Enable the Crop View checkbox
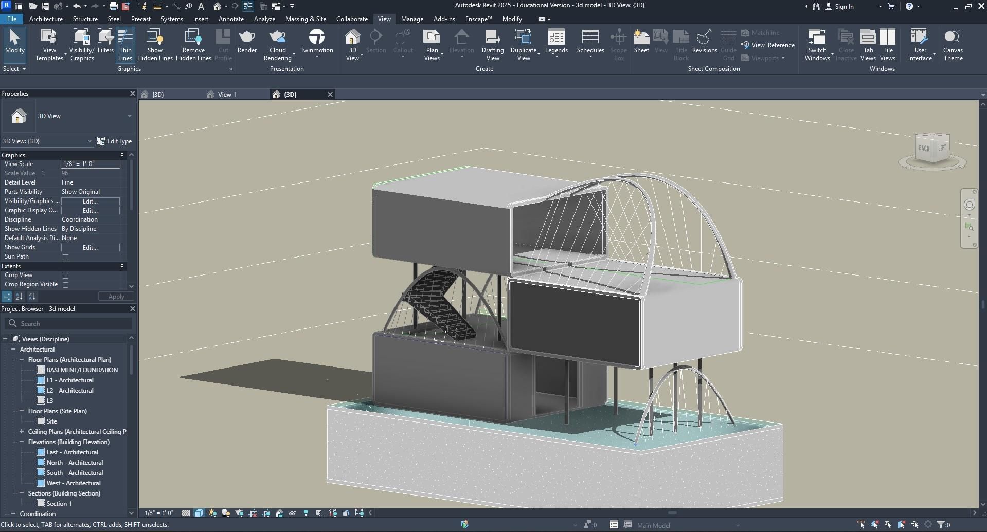This screenshot has height=532, width=987. tap(65, 276)
